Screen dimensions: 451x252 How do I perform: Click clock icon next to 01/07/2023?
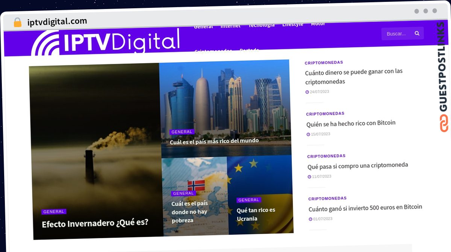[310, 219]
